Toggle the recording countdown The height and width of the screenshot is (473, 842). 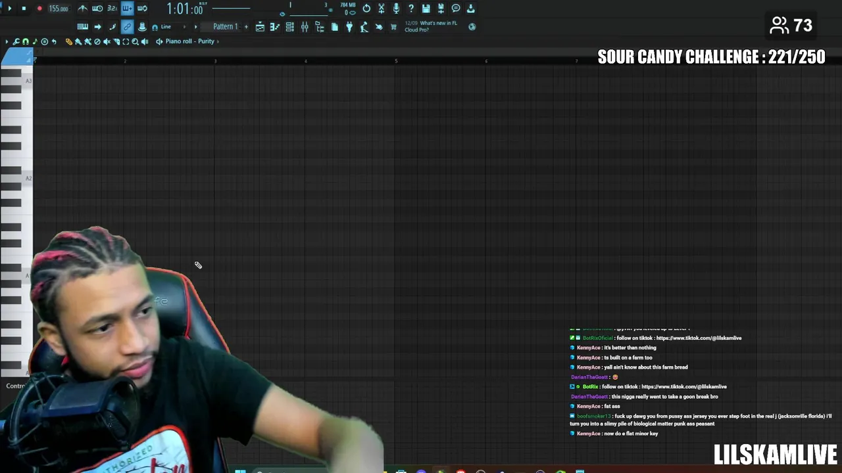[x=112, y=9]
